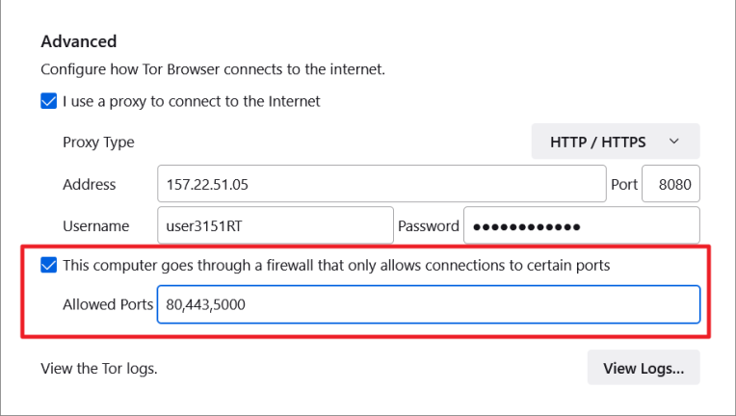
Task: Click the 'Advanced' section heading
Action: (x=78, y=41)
